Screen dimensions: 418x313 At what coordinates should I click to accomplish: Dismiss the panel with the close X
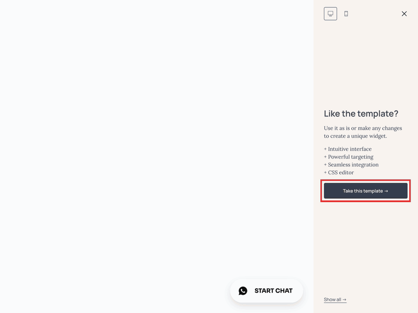[x=404, y=13]
